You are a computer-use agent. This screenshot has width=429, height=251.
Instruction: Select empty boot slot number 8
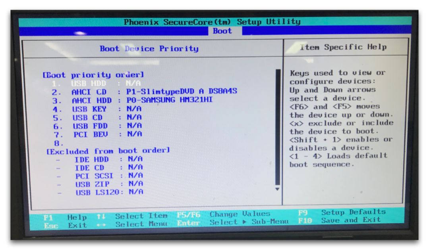pyautogui.click(x=59, y=143)
